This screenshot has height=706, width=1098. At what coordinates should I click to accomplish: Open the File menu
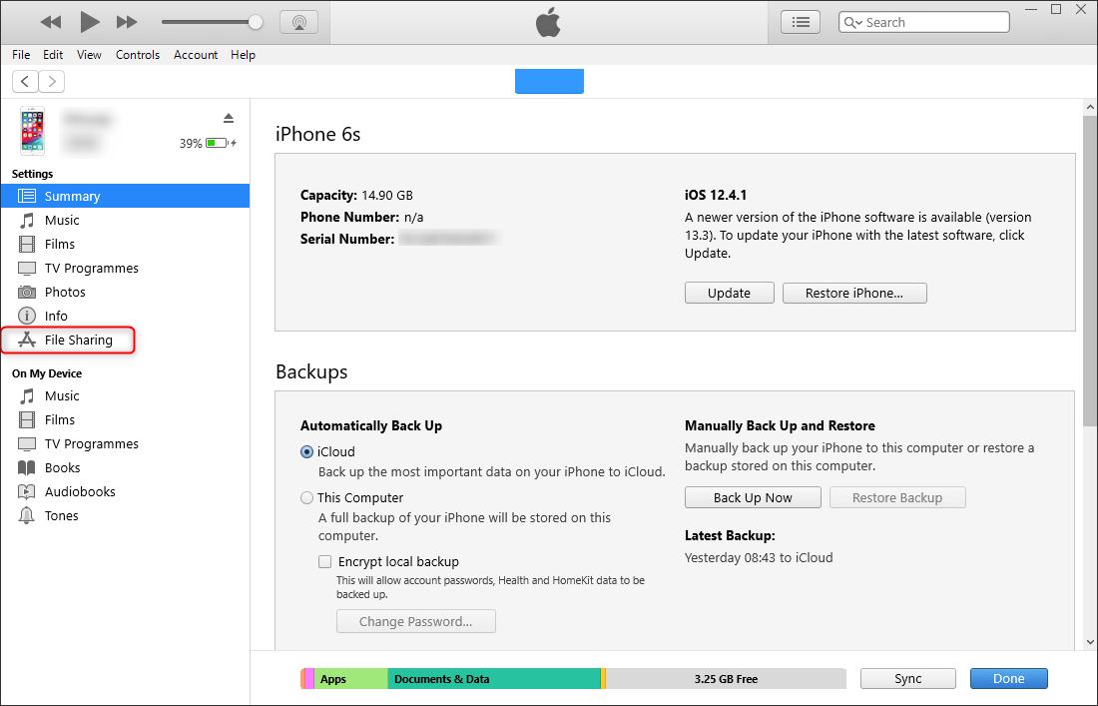(21, 55)
